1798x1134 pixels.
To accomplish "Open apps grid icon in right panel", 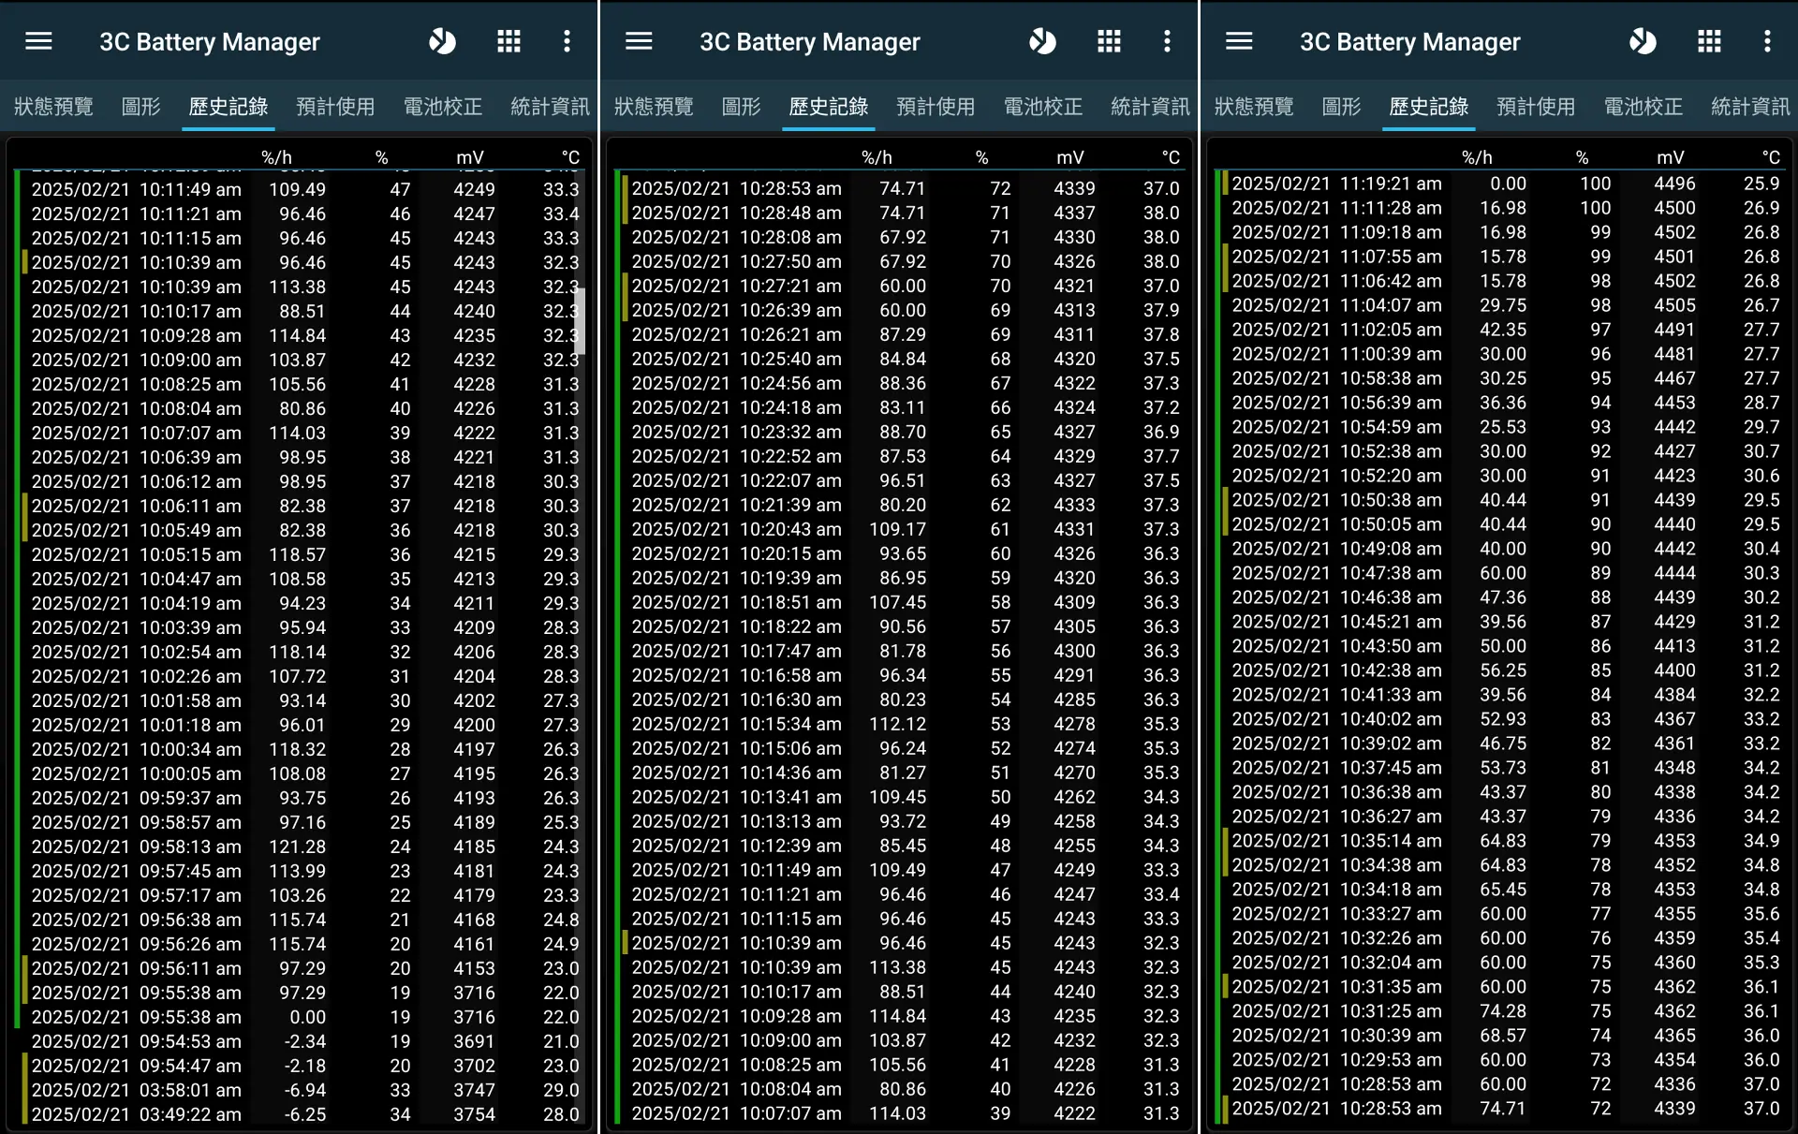I will click(1709, 41).
